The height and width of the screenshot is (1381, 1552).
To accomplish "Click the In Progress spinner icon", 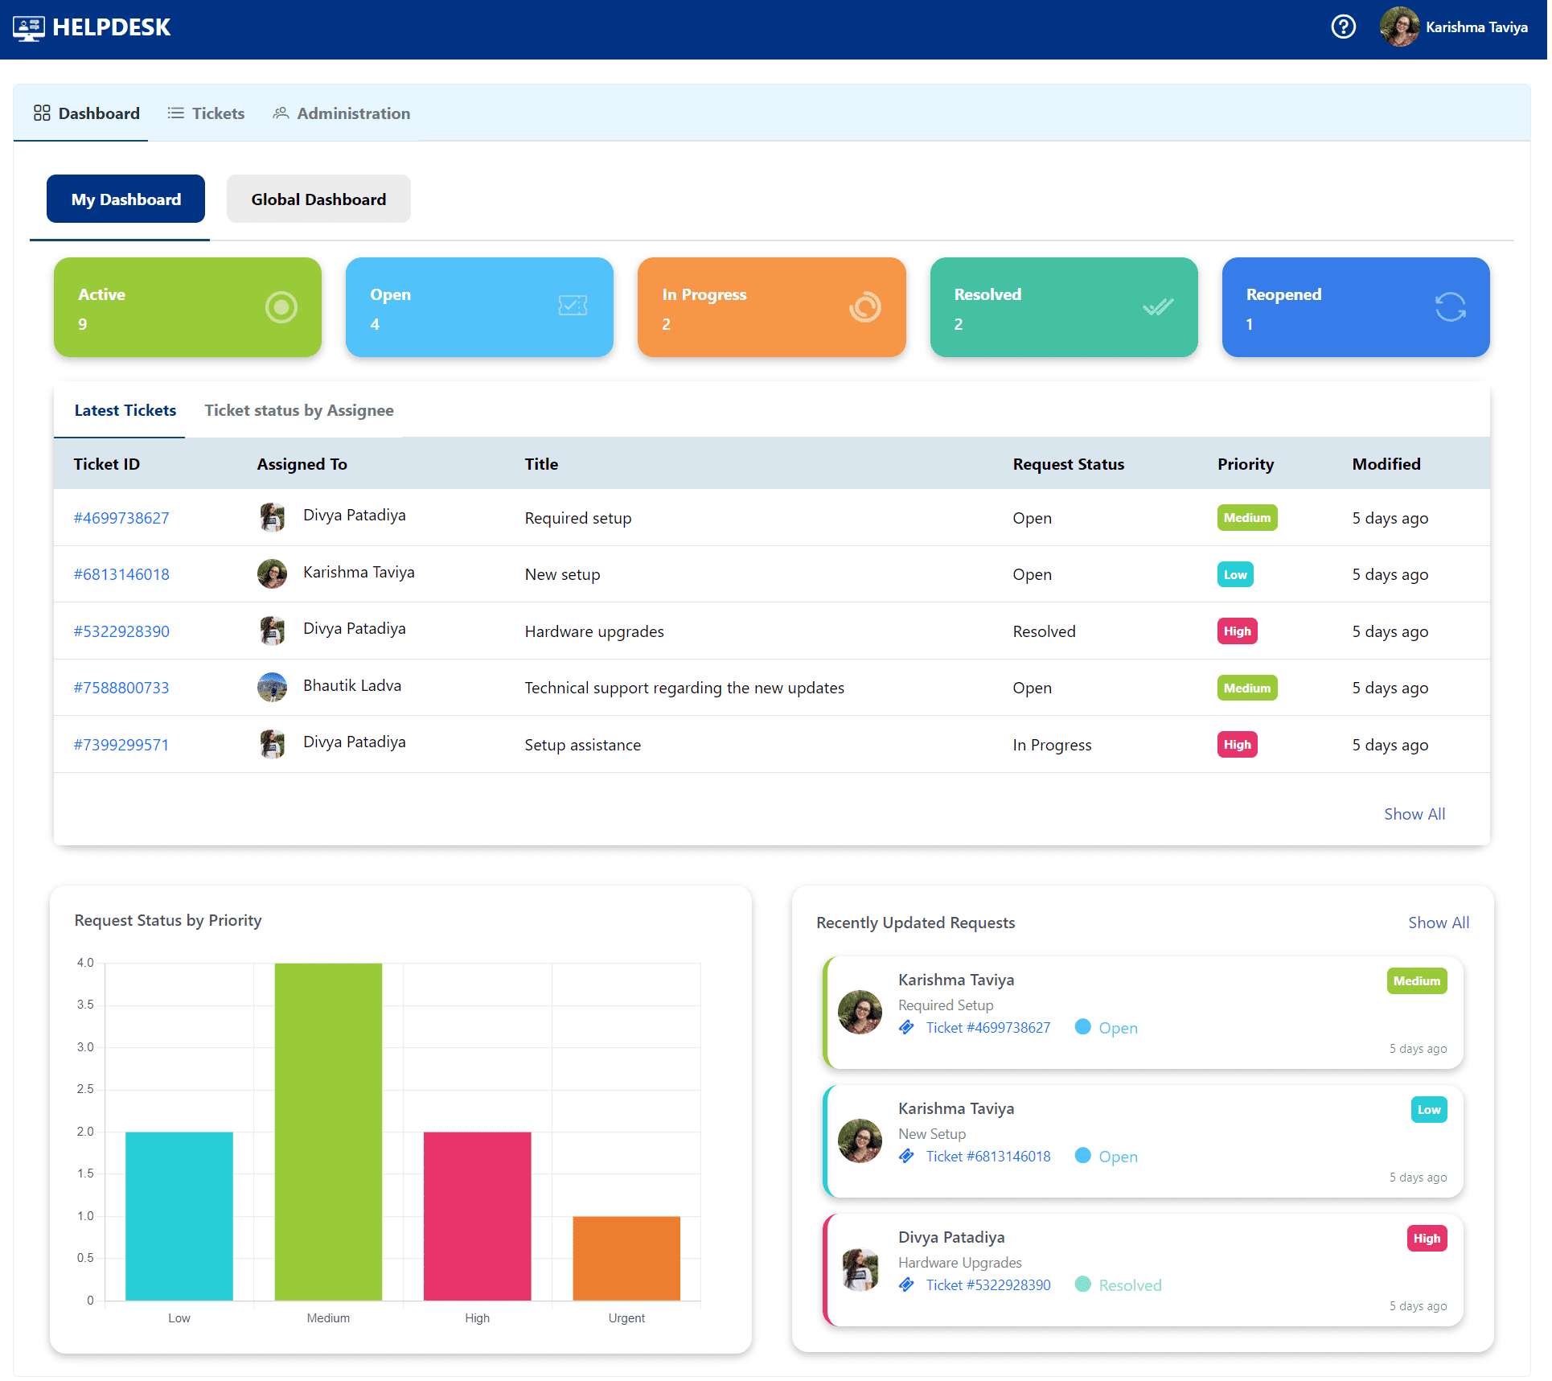I will click(x=864, y=307).
